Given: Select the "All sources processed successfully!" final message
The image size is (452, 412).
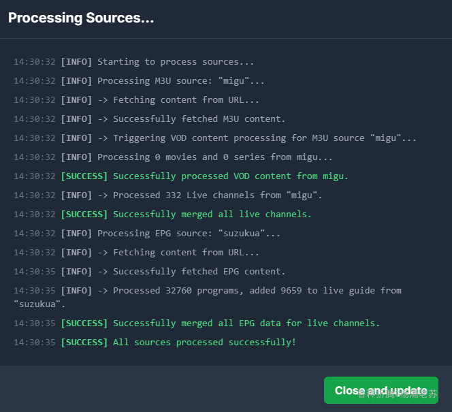Looking at the screenshot, I should tap(204, 343).
